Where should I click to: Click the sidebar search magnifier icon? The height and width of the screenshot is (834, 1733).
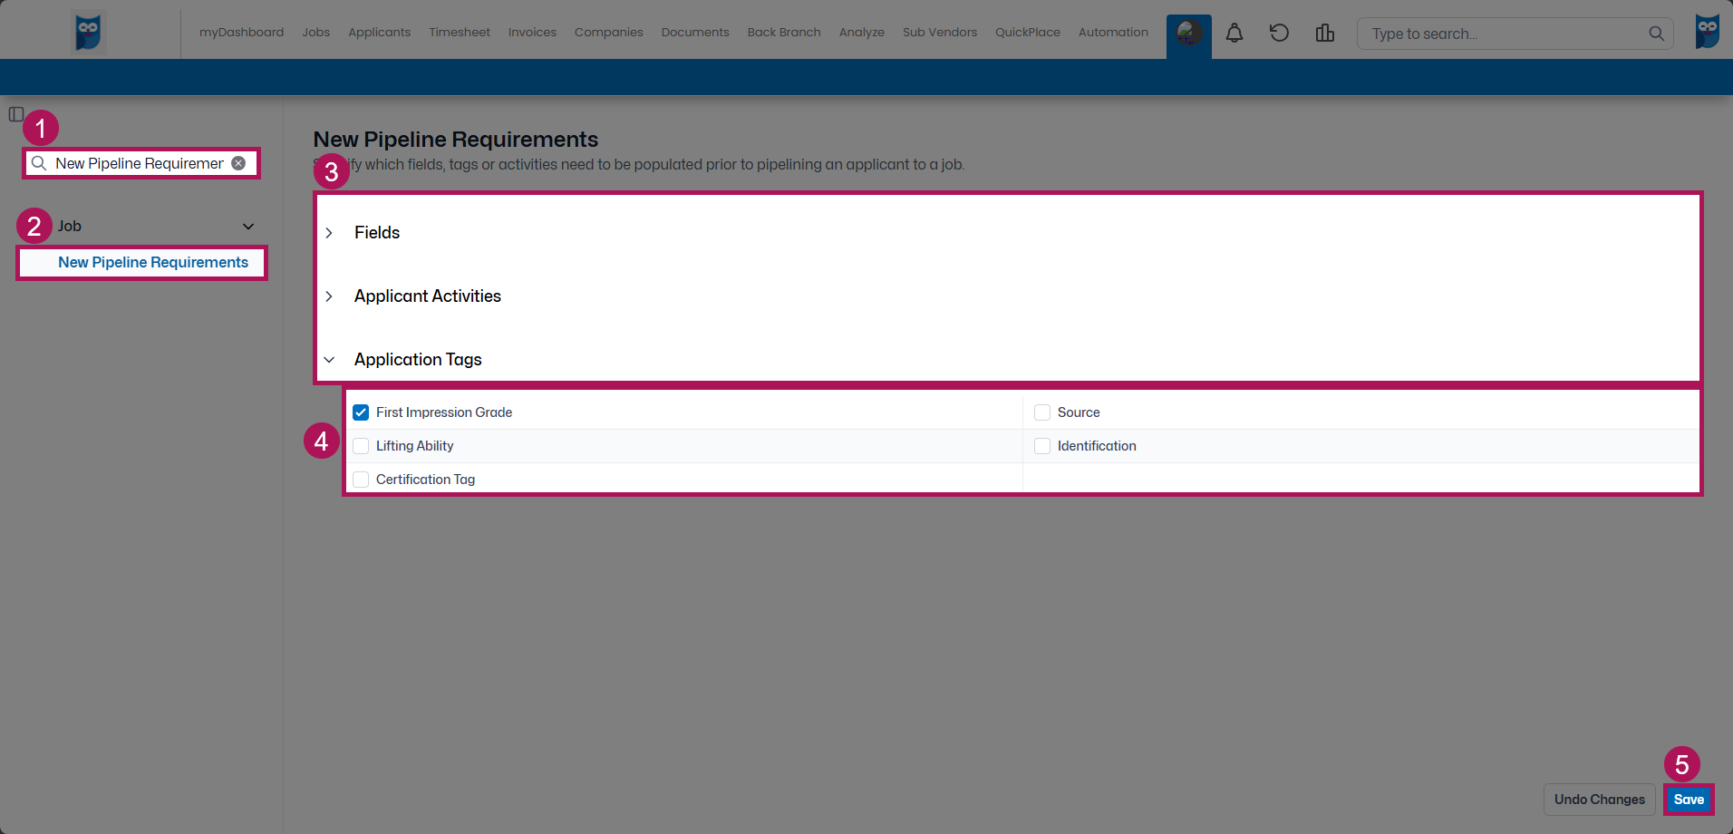pos(39,163)
